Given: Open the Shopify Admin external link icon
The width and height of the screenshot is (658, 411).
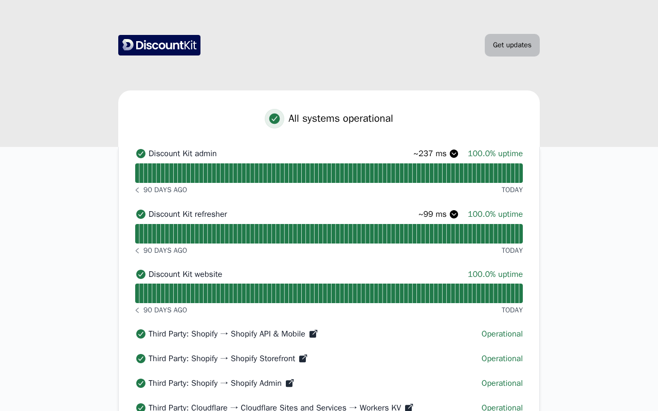Looking at the screenshot, I should pos(290,383).
